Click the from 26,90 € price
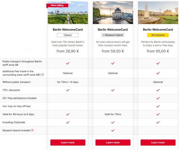This screenshot has height=150, width=179. (x=68, y=51)
